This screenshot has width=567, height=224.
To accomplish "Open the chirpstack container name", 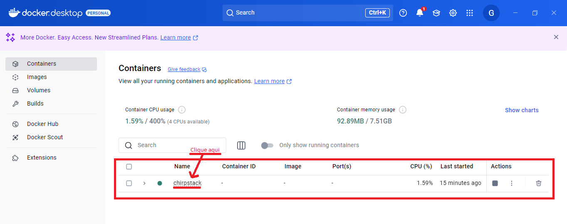I will [x=187, y=183].
